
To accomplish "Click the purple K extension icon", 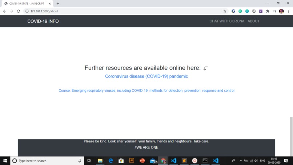I will pos(261,11).
